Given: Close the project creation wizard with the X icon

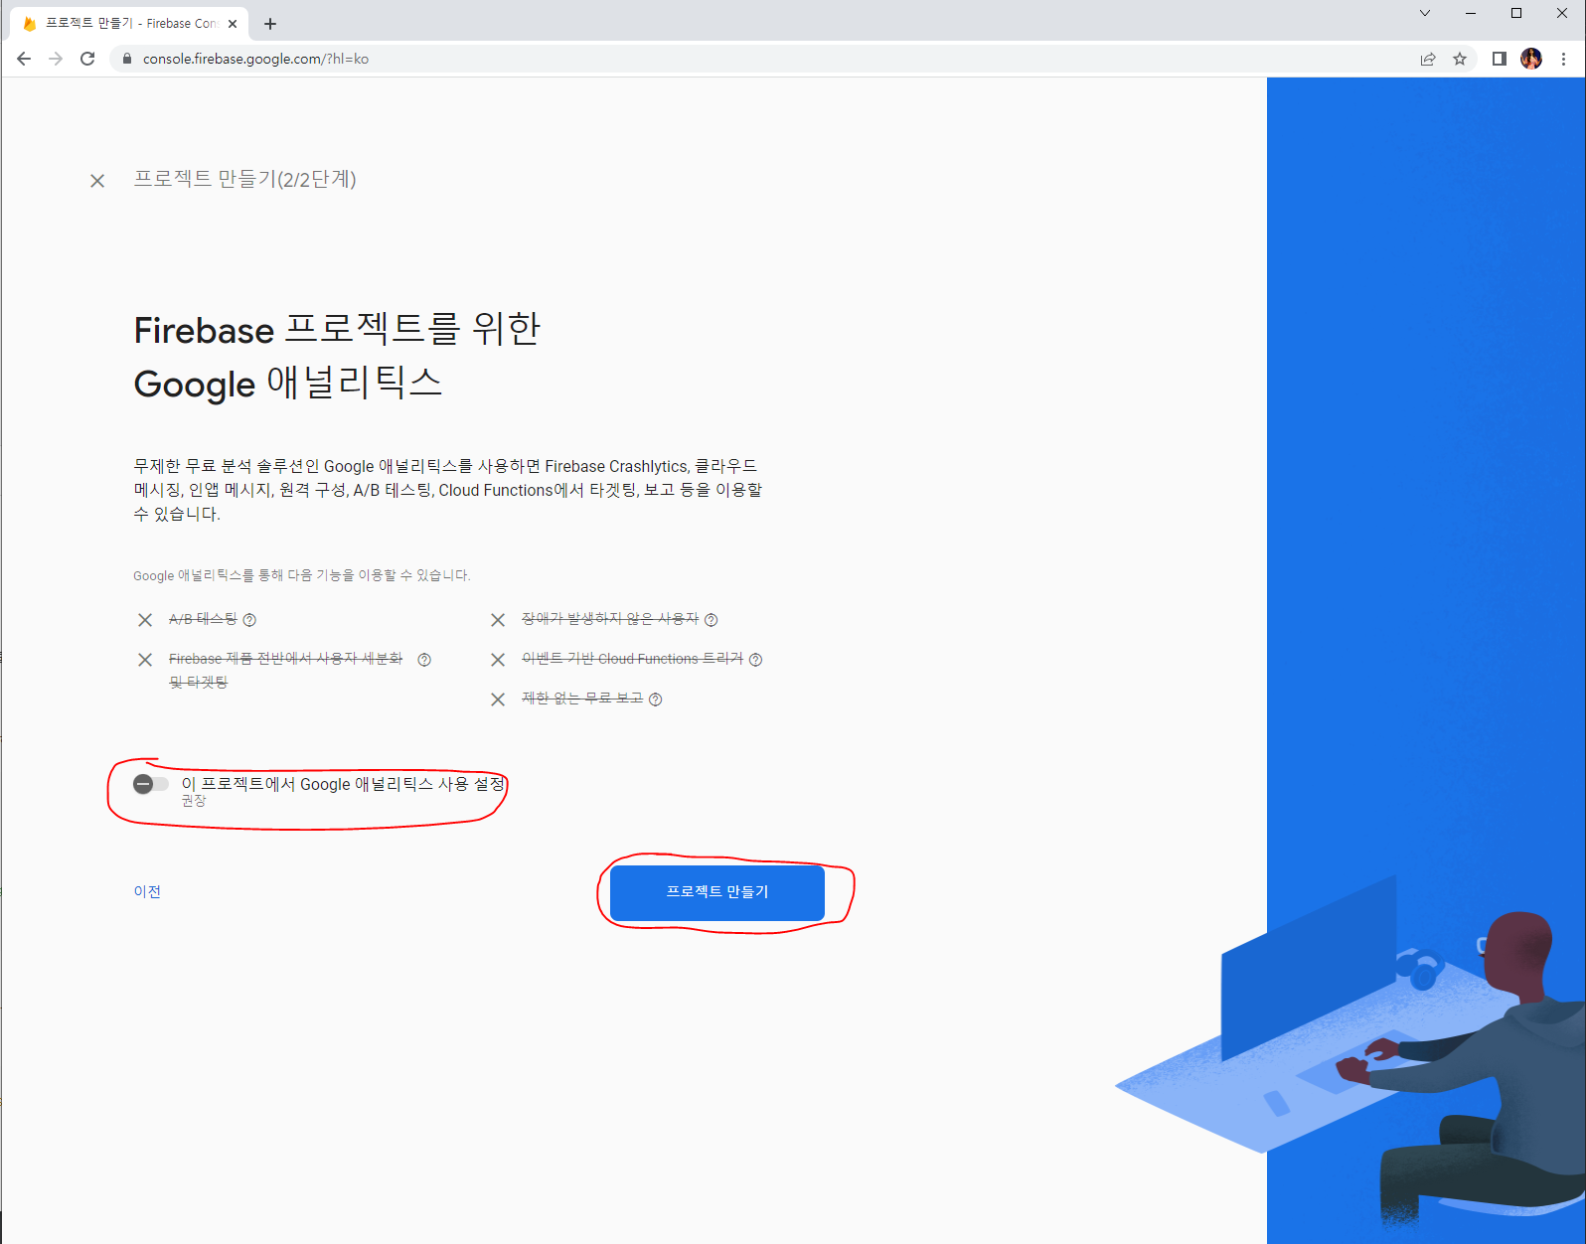Looking at the screenshot, I should 97,181.
